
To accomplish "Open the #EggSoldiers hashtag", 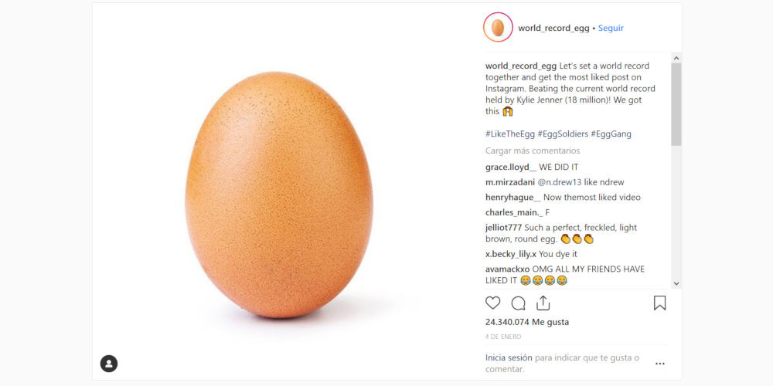I will 562,134.
